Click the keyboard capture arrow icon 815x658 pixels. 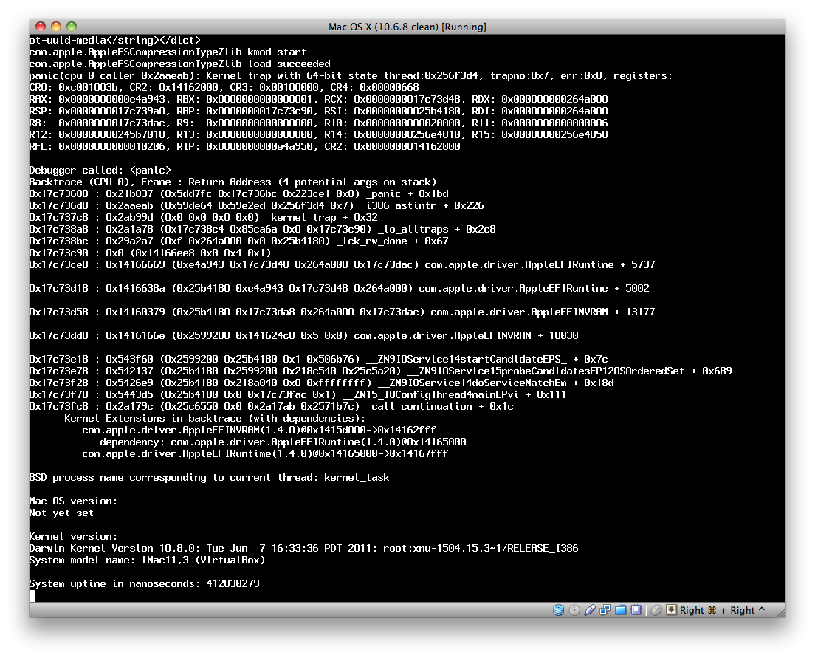click(x=671, y=610)
